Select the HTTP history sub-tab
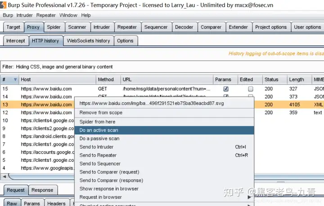The width and height of the screenshot is (324, 206). coord(45,40)
